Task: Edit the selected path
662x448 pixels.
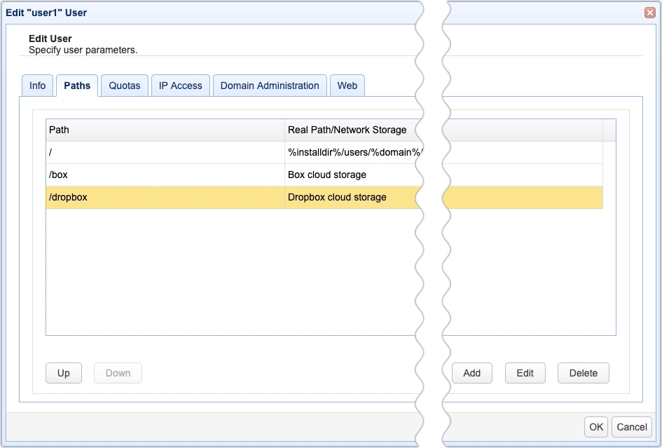Action: (x=525, y=373)
